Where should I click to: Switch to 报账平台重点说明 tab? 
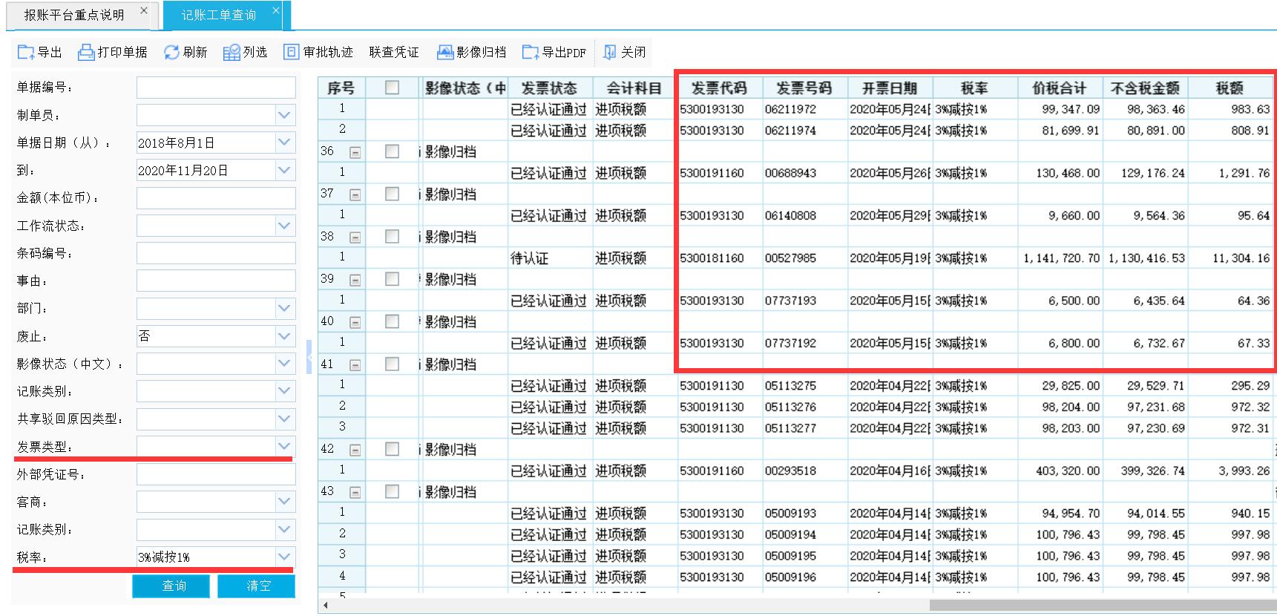click(x=74, y=15)
